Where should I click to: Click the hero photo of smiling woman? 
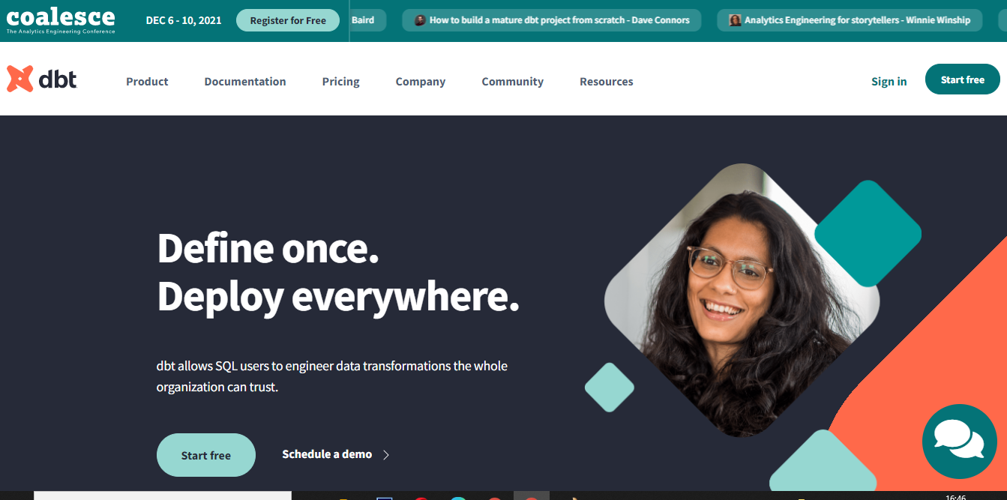coord(742,300)
